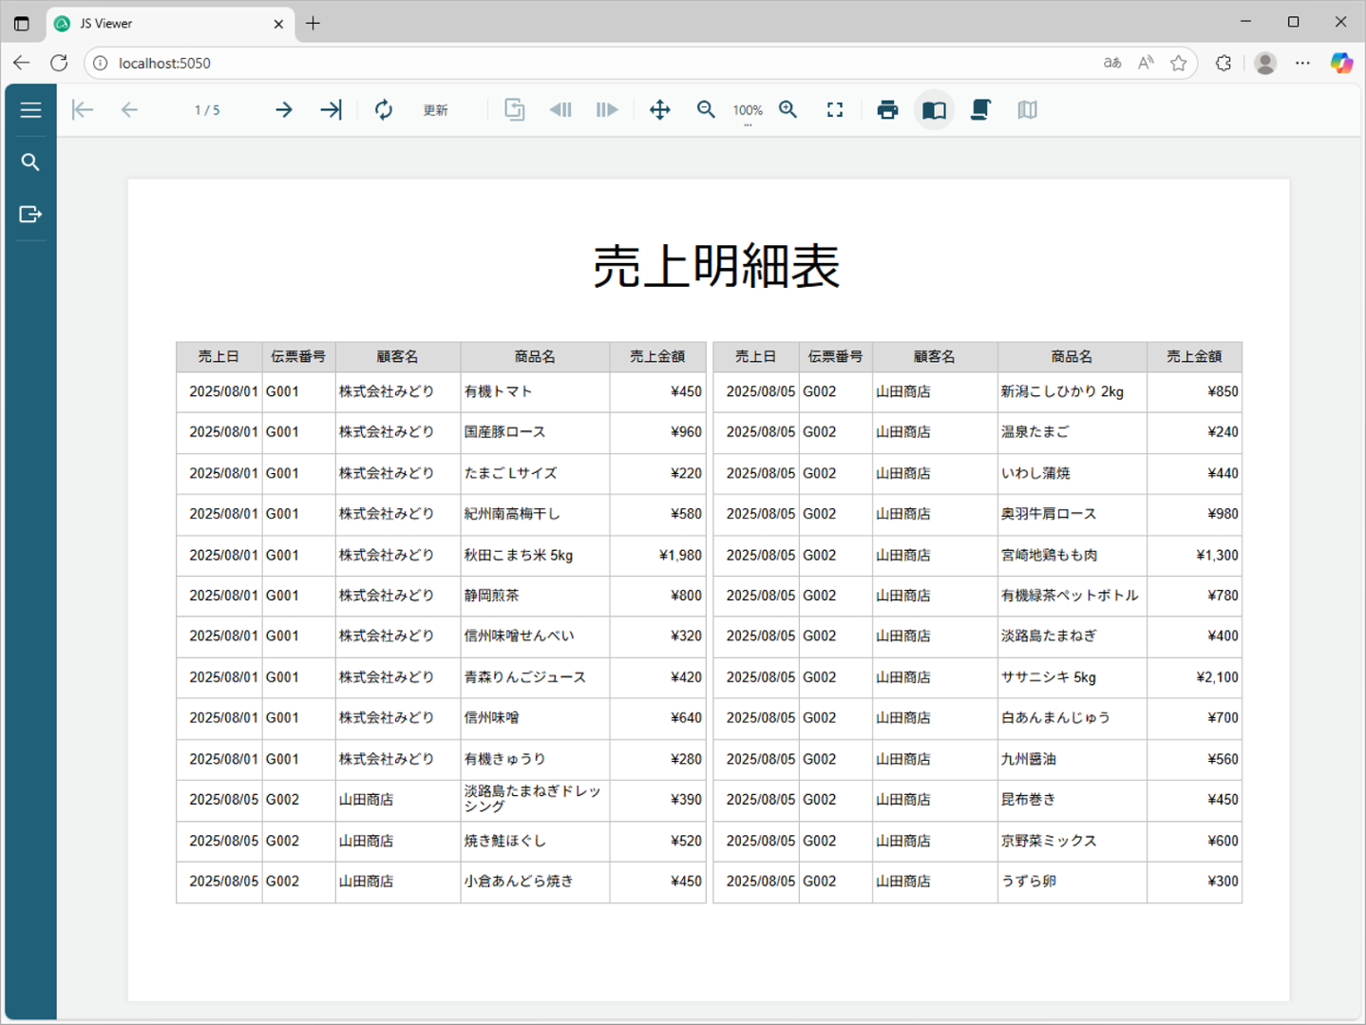Image resolution: width=1366 pixels, height=1025 pixels.
Task: Jump to last report page
Action: (x=331, y=110)
